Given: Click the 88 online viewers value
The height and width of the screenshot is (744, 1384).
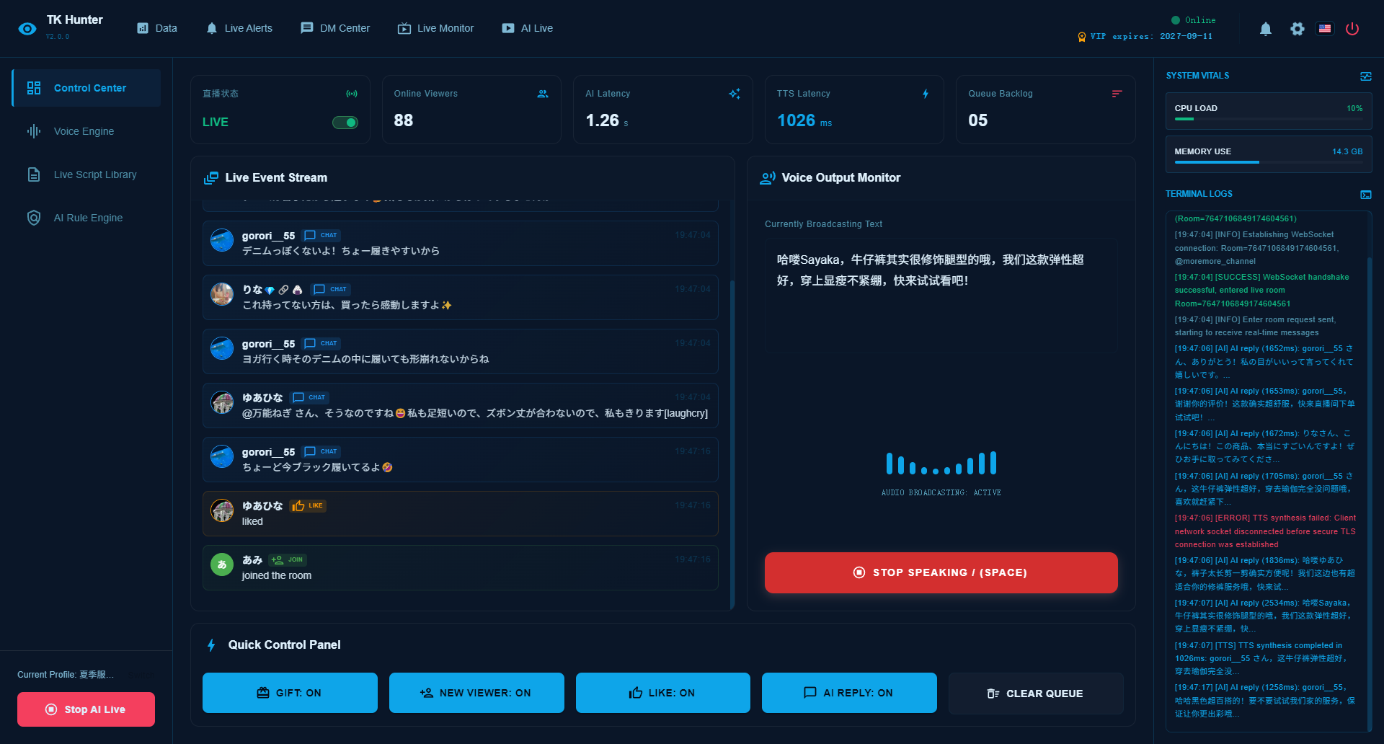Looking at the screenshot, I should tap(404, 120).
